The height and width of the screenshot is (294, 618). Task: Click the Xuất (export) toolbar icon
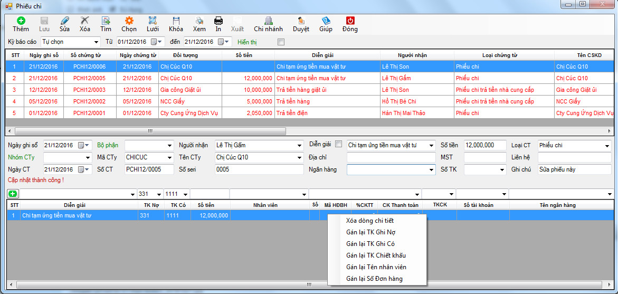click(x=237, y=21)
